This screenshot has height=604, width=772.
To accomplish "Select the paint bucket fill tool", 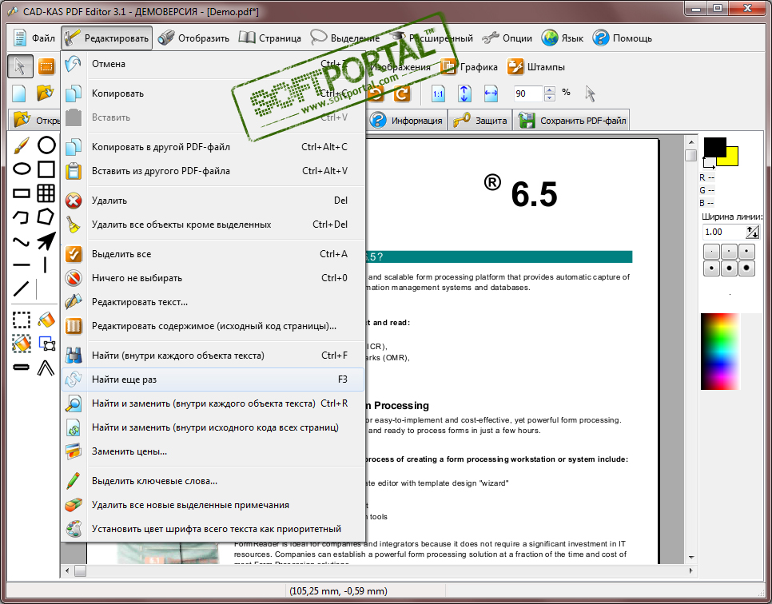I will (46, 320).
